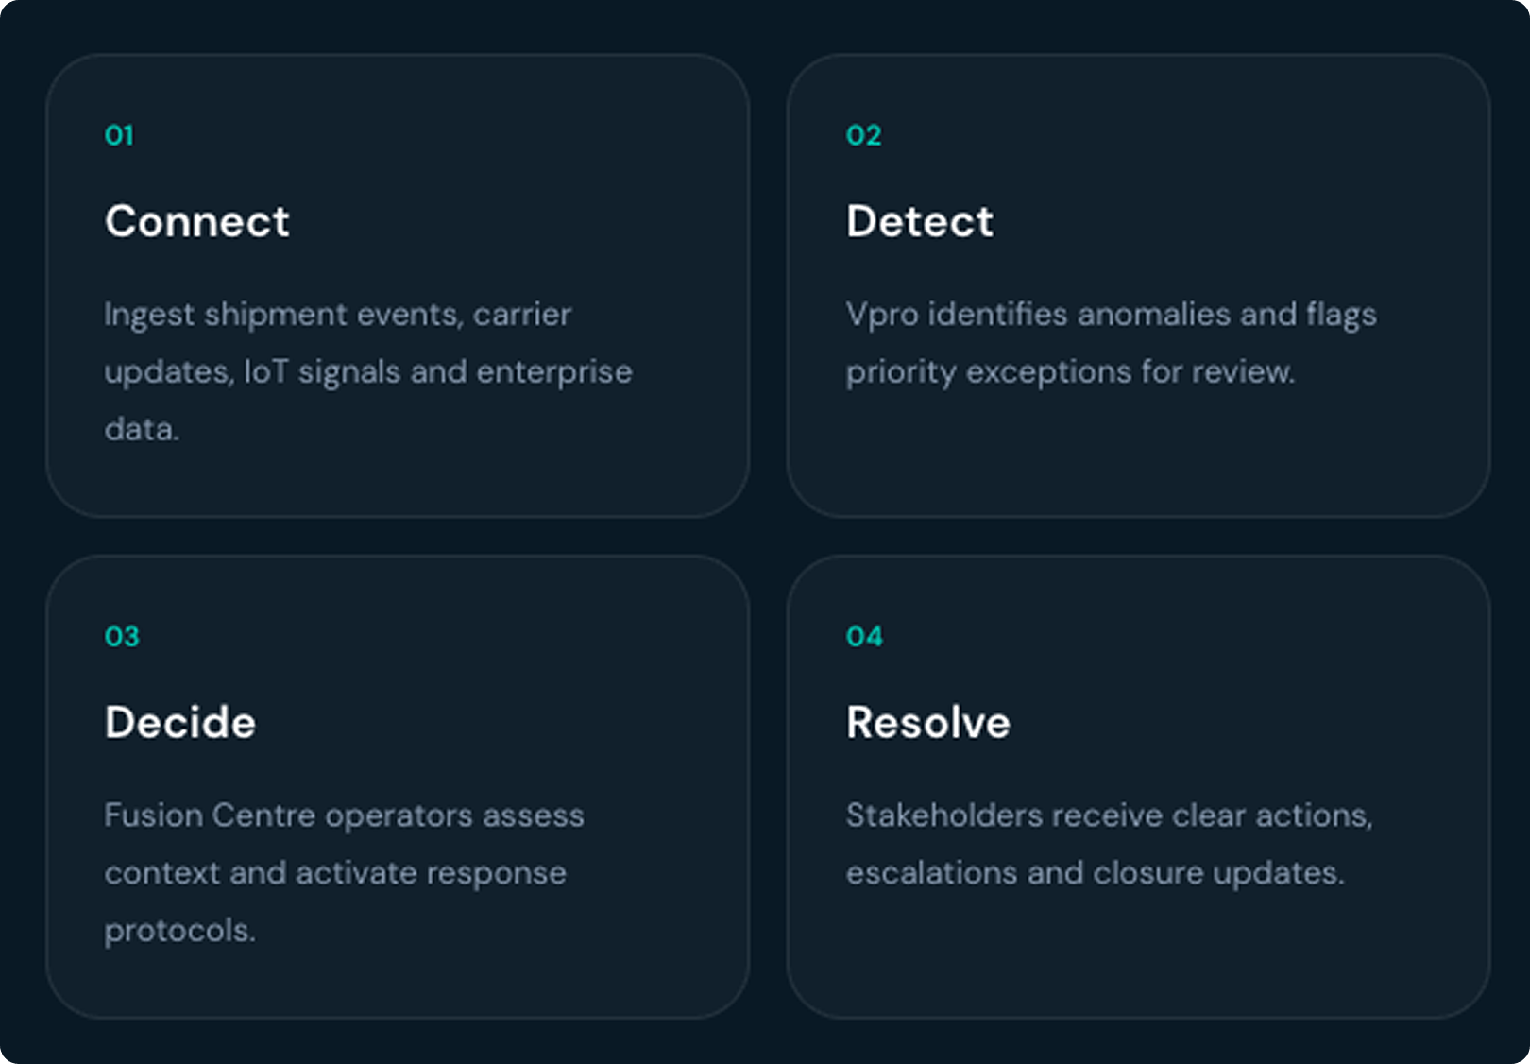
Task: Open the Detect card
Action: (1139, 285)
